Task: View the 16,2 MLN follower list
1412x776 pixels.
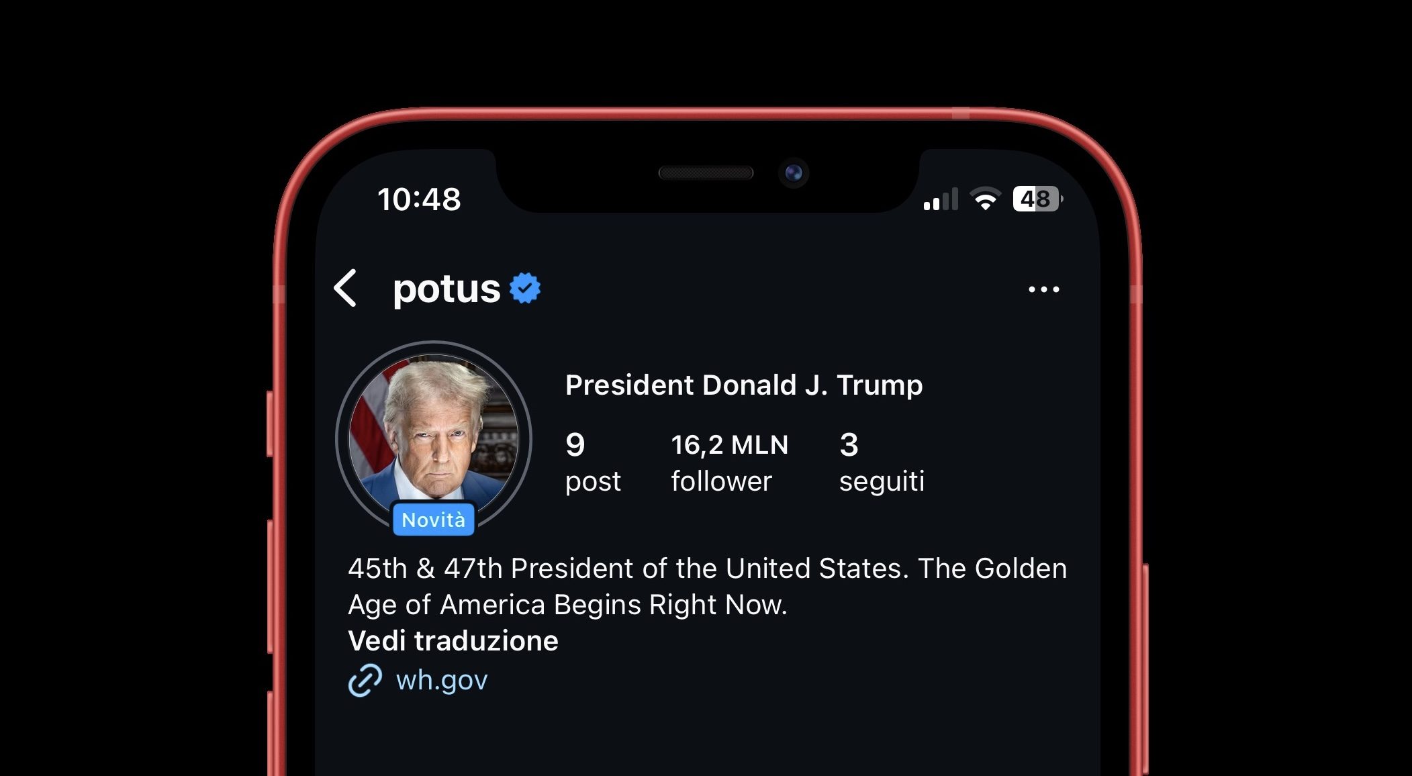Action: (x=729, y=462)
